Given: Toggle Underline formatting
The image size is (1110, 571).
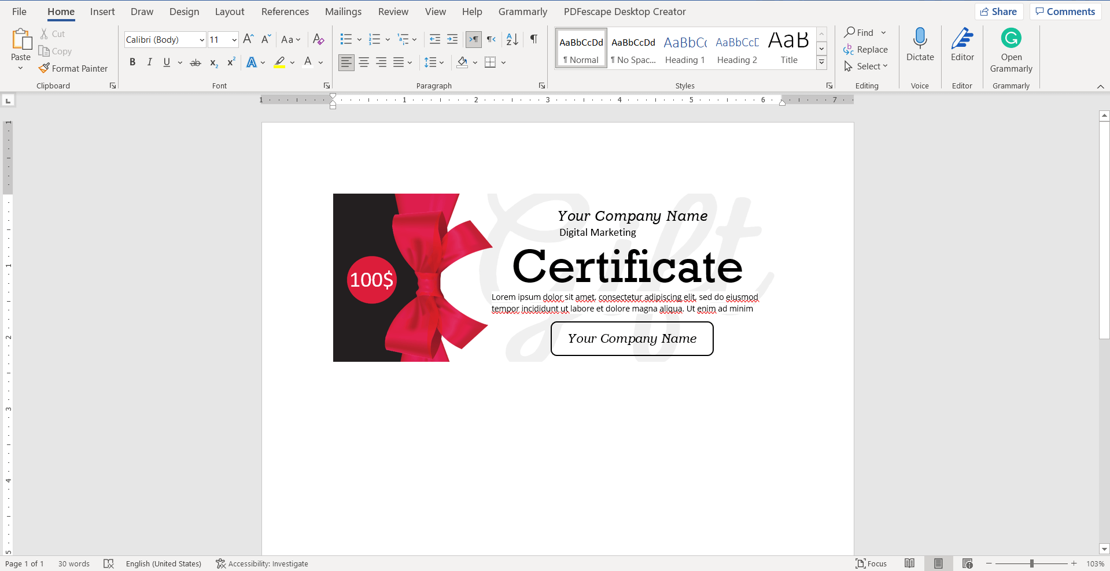Looking at the screenshot, I should [x=167, y=62].
